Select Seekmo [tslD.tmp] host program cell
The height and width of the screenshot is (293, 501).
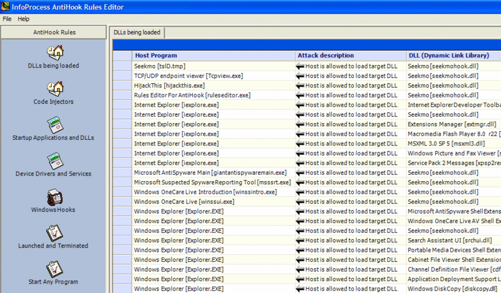[x=214, y=66]
